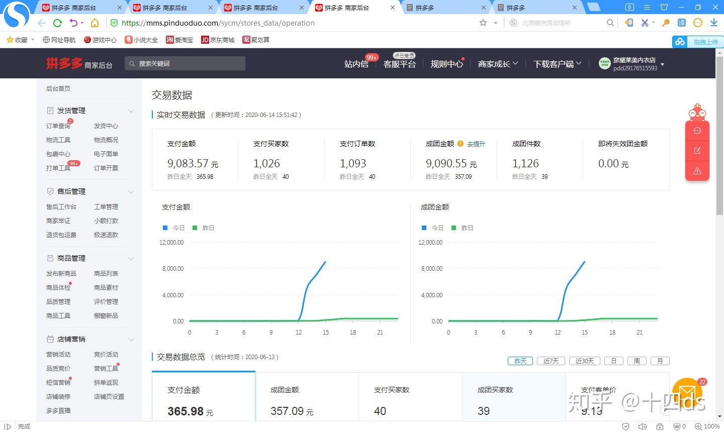
Task: Select the 近7天 time range
Action: coord(551,361)
